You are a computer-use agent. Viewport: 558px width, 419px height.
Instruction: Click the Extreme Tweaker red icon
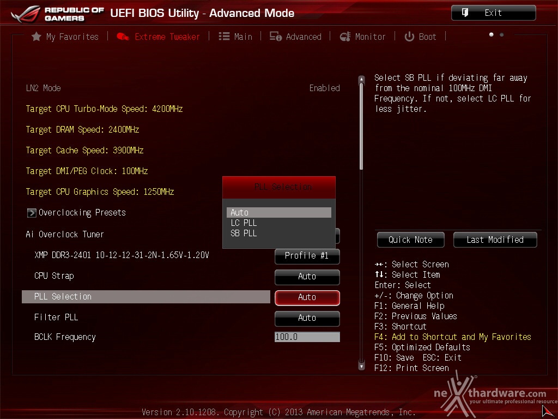123,37
